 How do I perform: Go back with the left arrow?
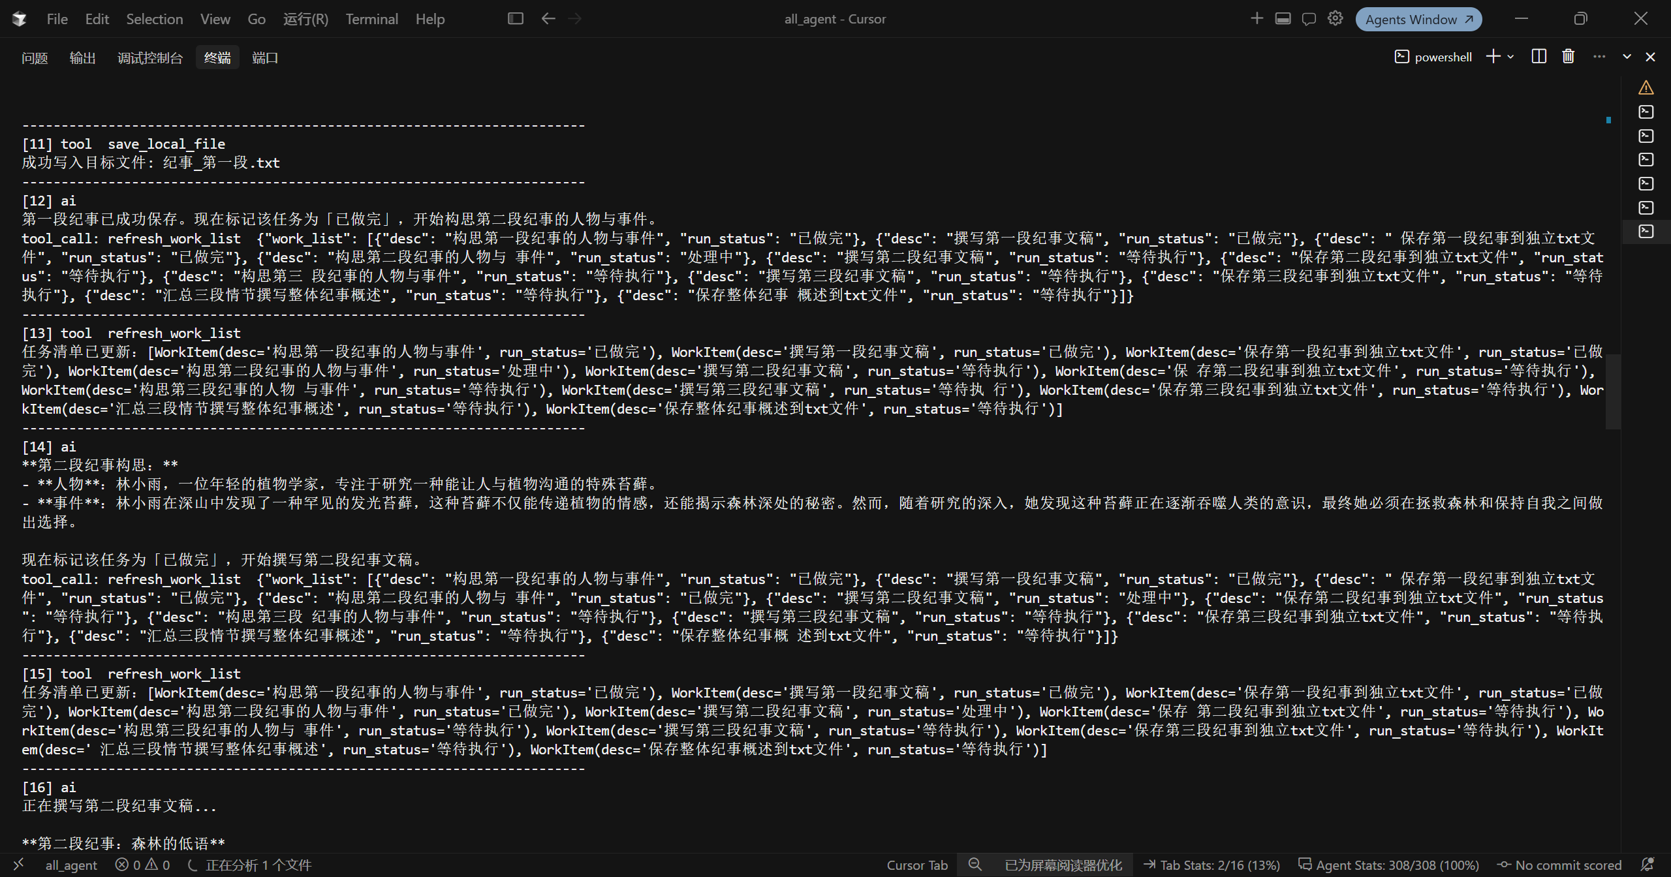[548, 18]
